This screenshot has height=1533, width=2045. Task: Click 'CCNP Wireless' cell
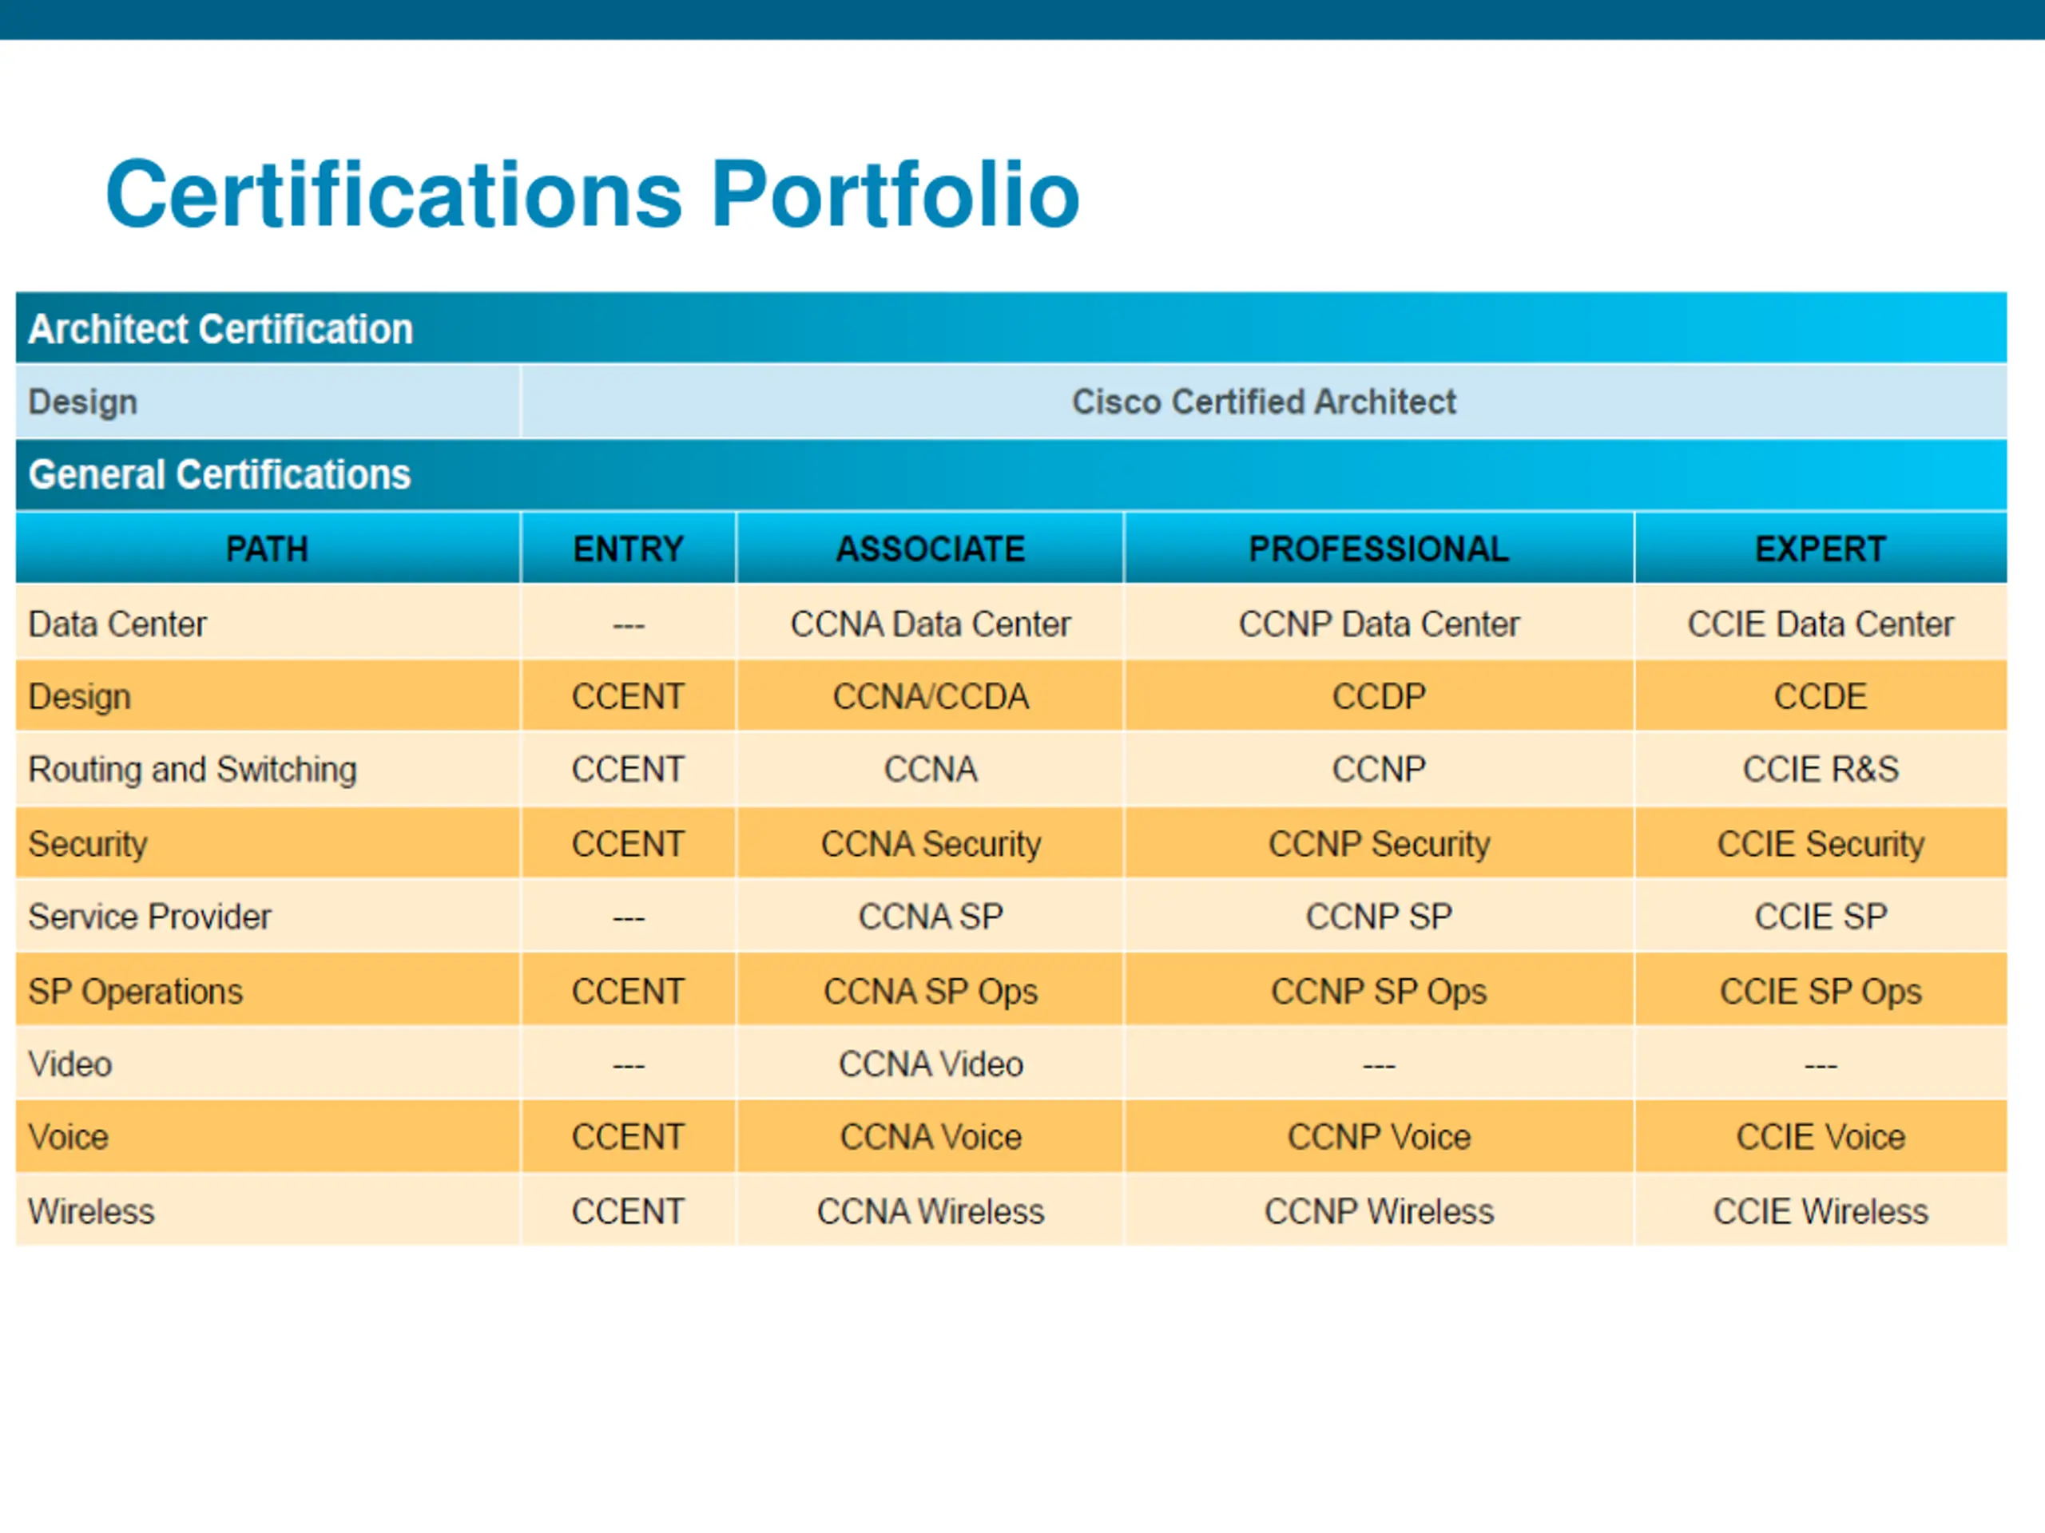click(1379, 1210)
